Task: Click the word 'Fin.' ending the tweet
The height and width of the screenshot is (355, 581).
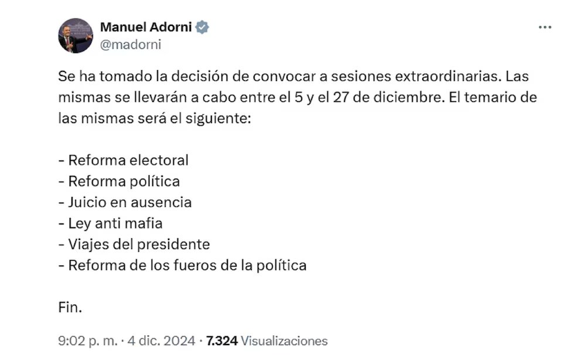Action: coord(70,308)
